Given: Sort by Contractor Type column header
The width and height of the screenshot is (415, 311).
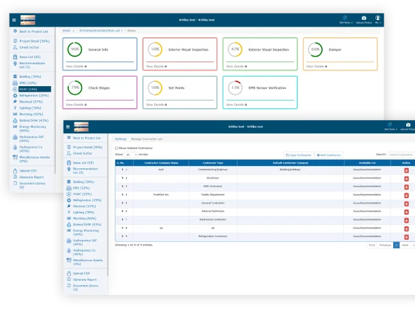Looking at the screenshot, I should pyautogui.click(x=213, y=163).
